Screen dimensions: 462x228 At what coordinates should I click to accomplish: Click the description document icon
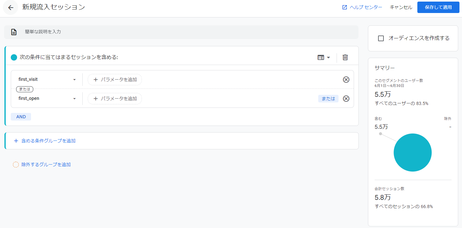14,32
